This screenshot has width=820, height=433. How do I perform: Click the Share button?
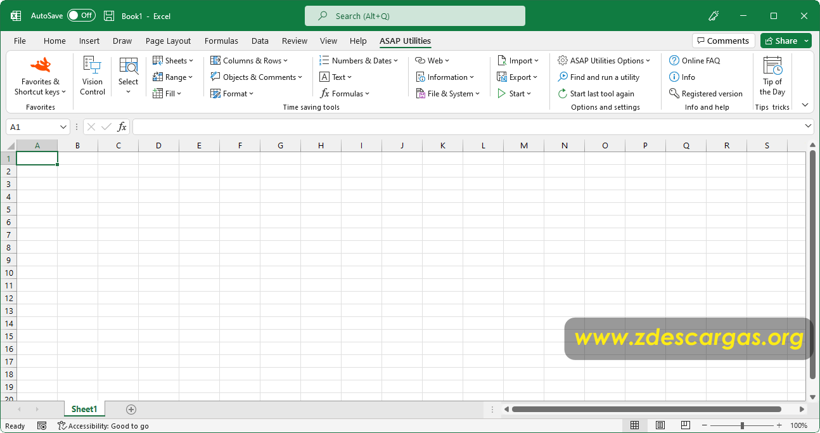tap(786, 41)
